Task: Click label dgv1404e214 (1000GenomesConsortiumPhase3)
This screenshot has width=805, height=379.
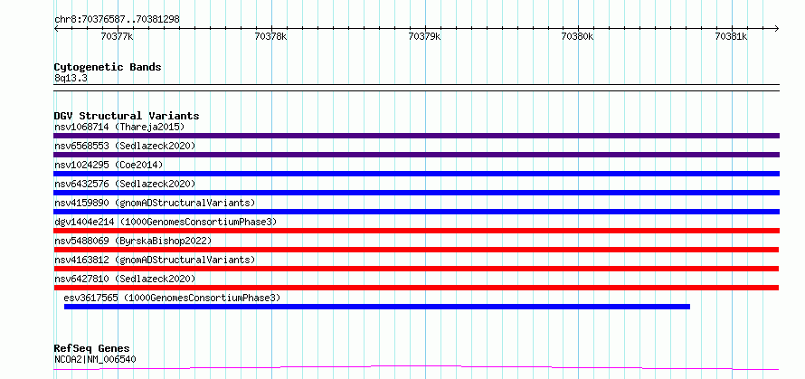Action: click(x=166, y=222)
